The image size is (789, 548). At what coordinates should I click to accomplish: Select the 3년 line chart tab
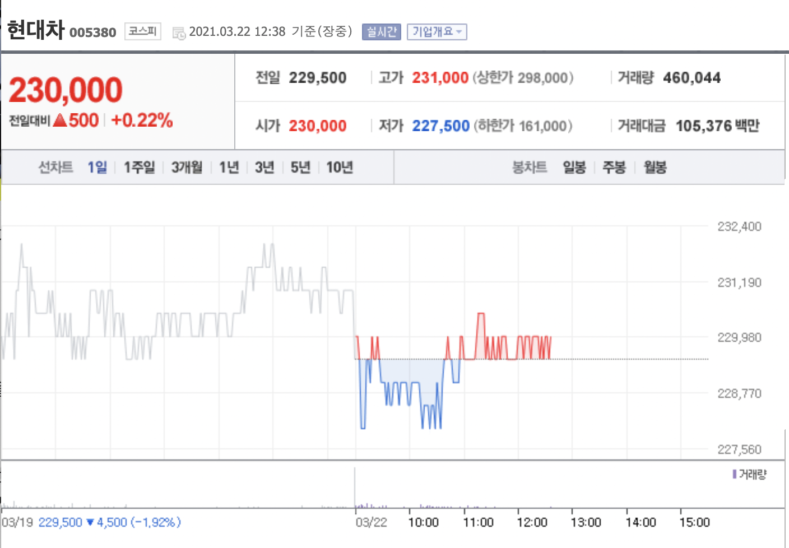coord(264,167)
